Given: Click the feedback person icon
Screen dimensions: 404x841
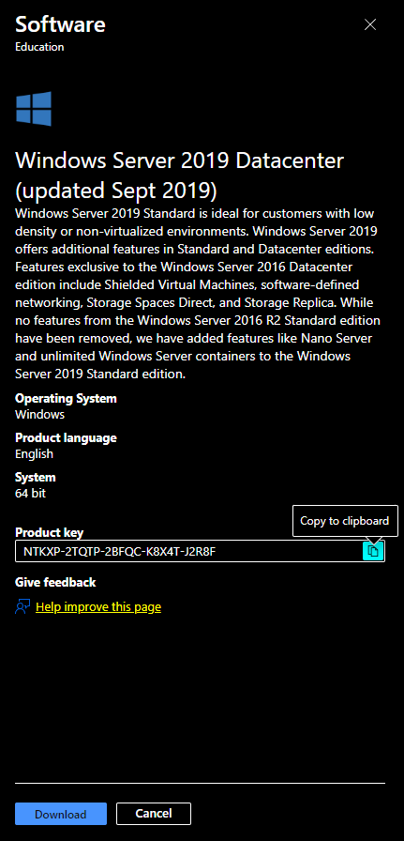Looking at the screenshot, I should (22, 606).
